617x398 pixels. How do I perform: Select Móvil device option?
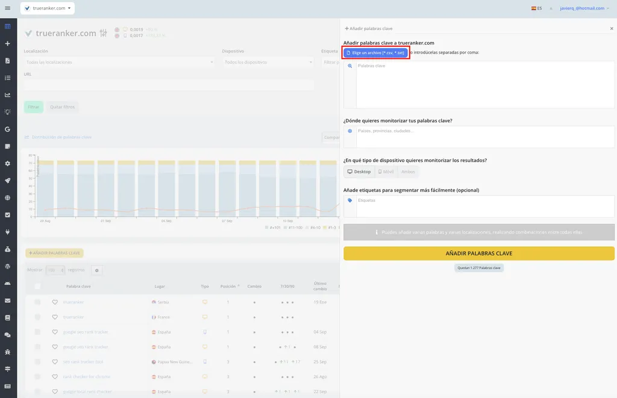[x=386, y=172]
